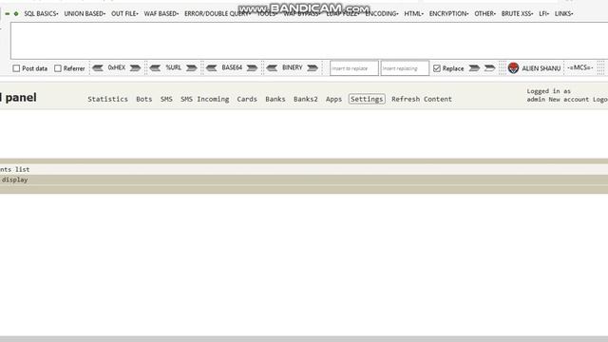608x342 pixels.
Task: Open the UNION BASED dropdown menu
Action: click(x=85, y=13)
